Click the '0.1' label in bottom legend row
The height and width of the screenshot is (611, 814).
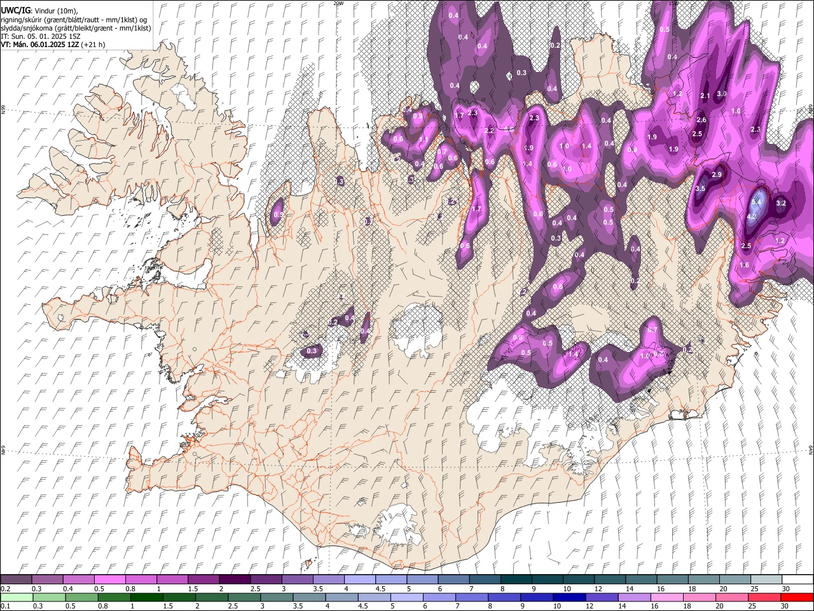6,607
